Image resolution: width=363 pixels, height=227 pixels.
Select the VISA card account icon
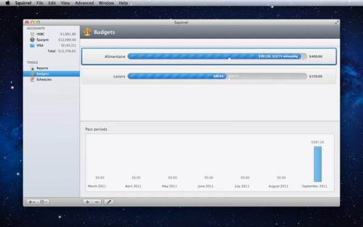pyautogui.click(x=32, y=45)
